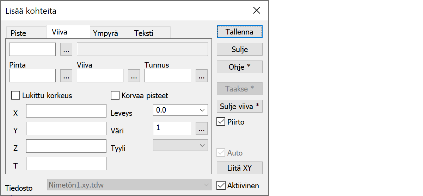Screen dimensions: 423x196
Task: Disable the Aktiivinen checkbox
Action: coord(221,185)
